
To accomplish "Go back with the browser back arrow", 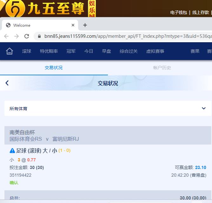I will [6, 36].
